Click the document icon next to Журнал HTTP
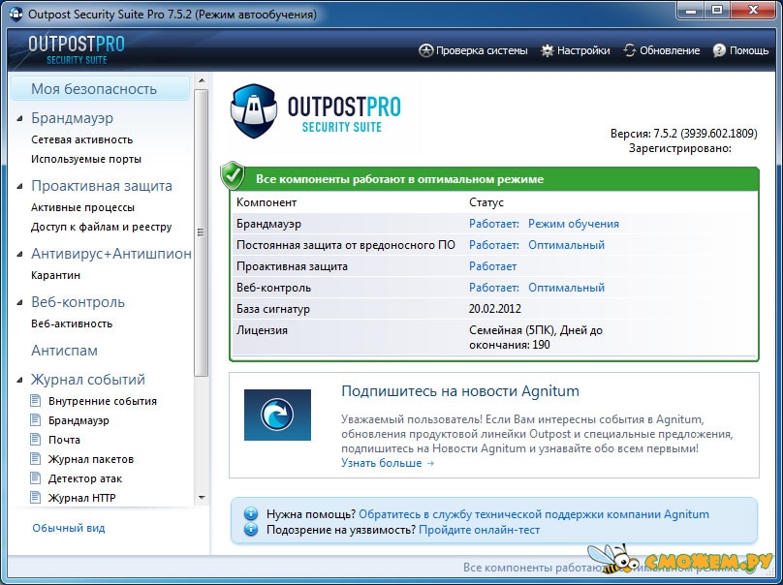This screenshot has height=585, width=783. coord(36,498)
